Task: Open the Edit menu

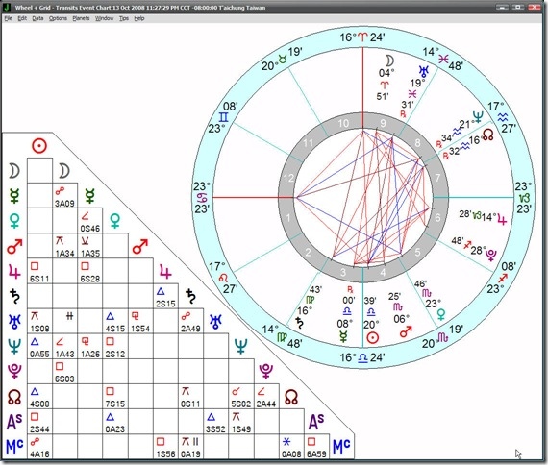Action: 22,18
